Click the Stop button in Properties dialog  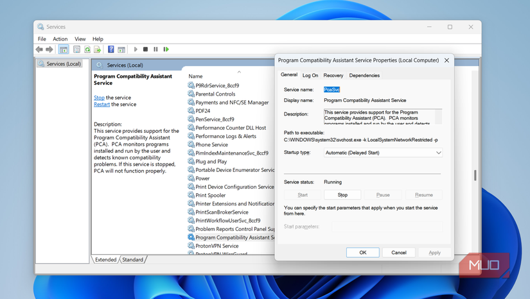coord(342,194)
